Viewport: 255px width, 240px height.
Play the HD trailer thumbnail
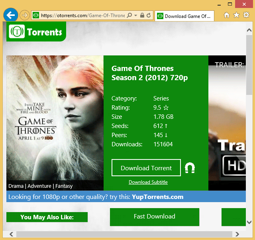tap(227, 123)
